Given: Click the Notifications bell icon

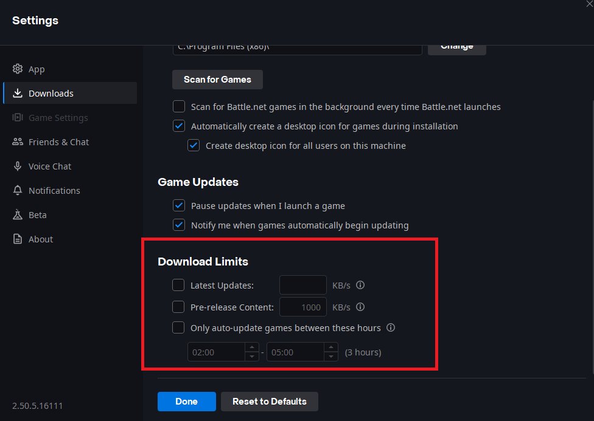Looking at the screenshot, I should pyautogui.click(x=18, y=190).
